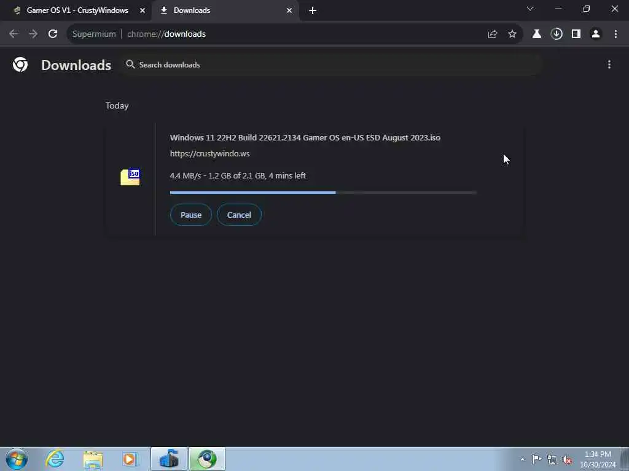
Task: Open Windows Explorer from taskbar
Action: click(x=93, y=459)
